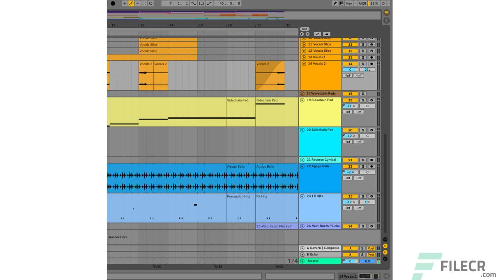The height and width of the screenshot is (280, 499).
Task: Click the 15 % CPU load meter
Action: tap(374, 3)
